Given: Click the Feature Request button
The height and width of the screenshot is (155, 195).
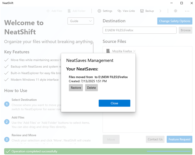Looking at the screenshot, I should coord(179,139).
